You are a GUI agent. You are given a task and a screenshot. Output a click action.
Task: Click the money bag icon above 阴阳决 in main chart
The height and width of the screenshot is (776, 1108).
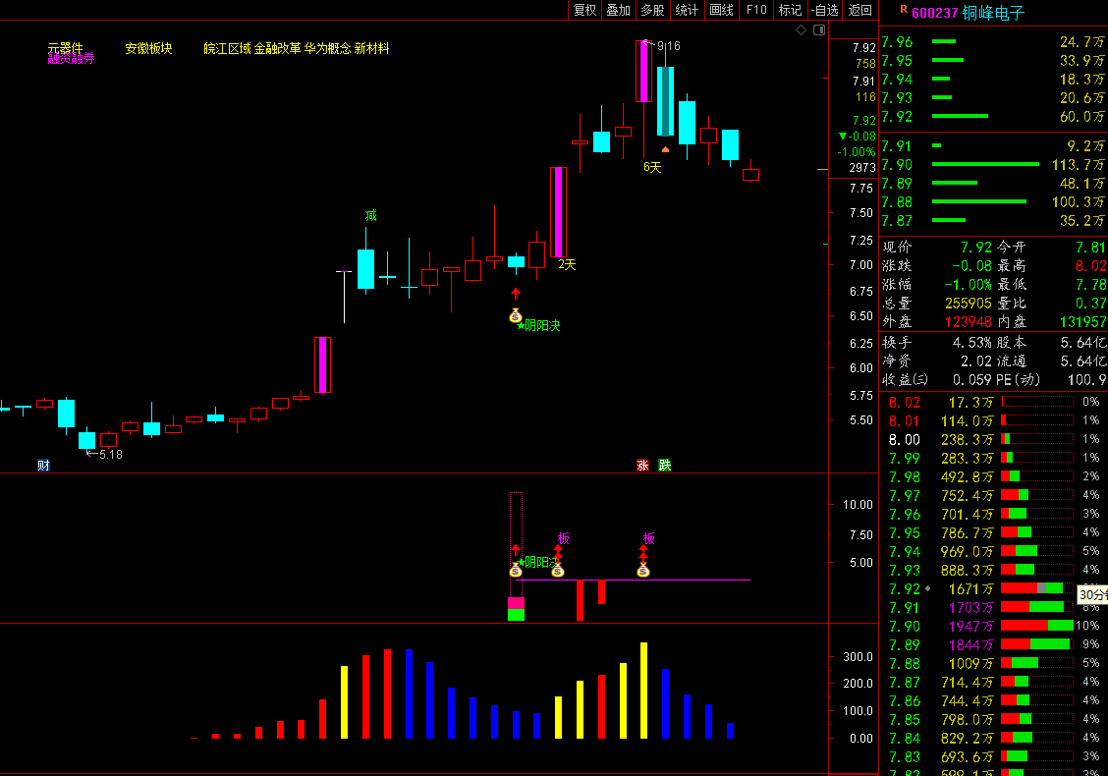516,315
